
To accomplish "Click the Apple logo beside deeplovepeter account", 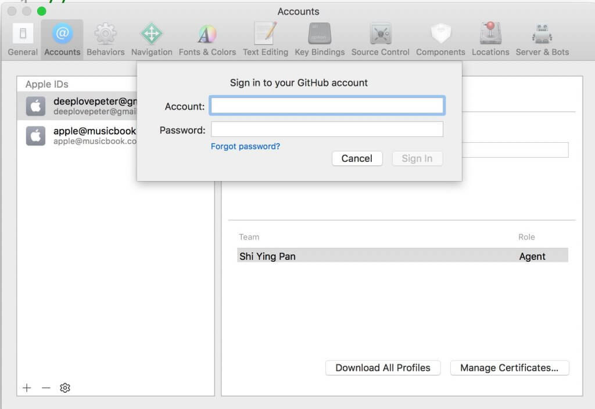I will (35, 106).
